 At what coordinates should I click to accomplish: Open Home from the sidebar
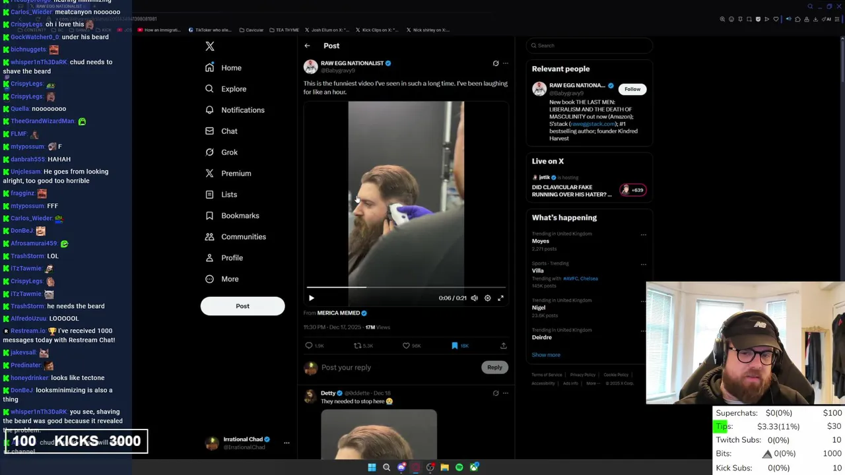coord(223,68)
